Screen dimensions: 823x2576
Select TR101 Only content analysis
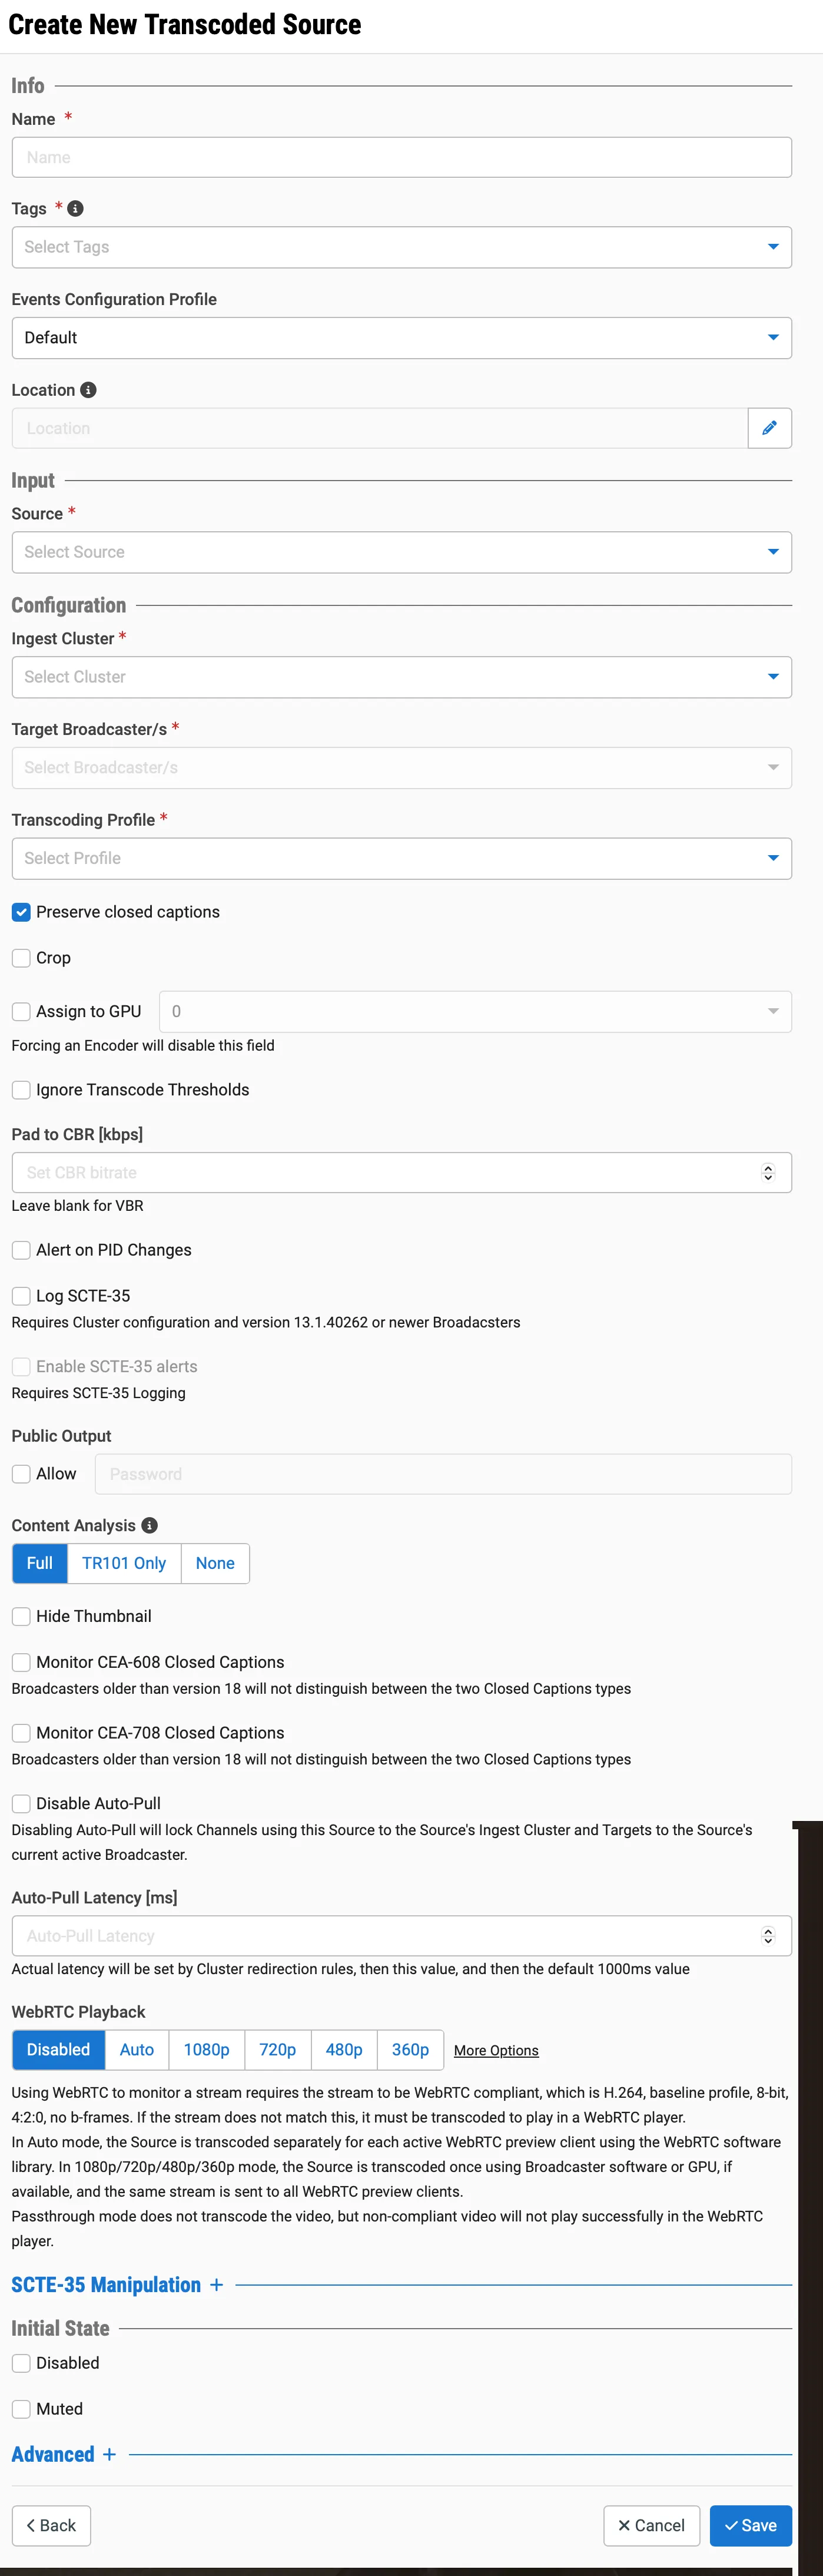click(124, 1563)
